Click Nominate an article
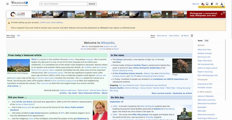This screenshot has height=120, width=232. click(182, 93)
